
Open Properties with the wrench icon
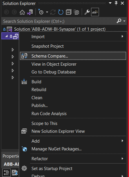coord(87,12)
